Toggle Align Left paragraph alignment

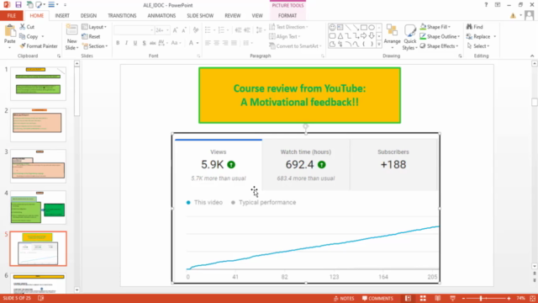[208, 43]
